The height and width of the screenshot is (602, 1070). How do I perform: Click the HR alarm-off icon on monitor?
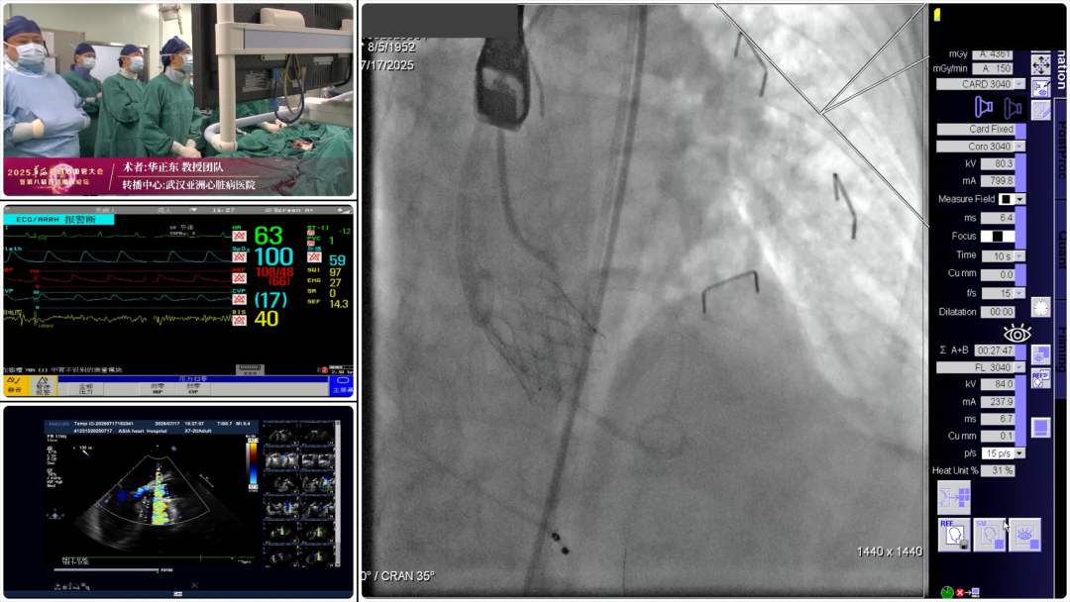tap(239, 236)
